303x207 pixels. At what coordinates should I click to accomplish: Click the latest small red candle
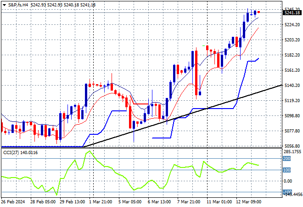pyautogui.click(x=259, y=12)
